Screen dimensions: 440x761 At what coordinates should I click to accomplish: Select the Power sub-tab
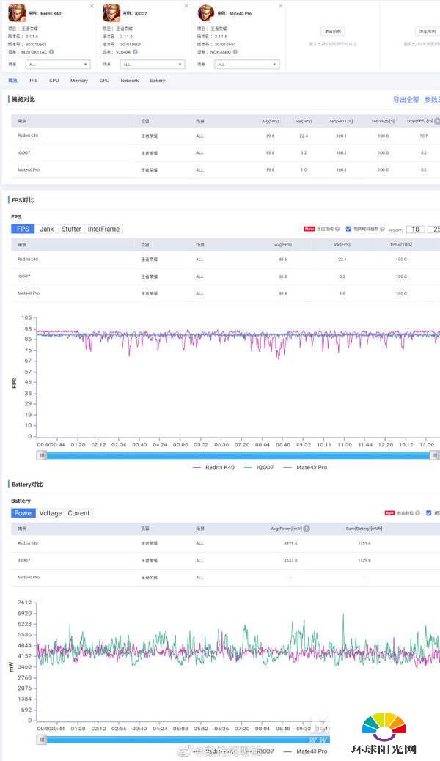point(23,513)
